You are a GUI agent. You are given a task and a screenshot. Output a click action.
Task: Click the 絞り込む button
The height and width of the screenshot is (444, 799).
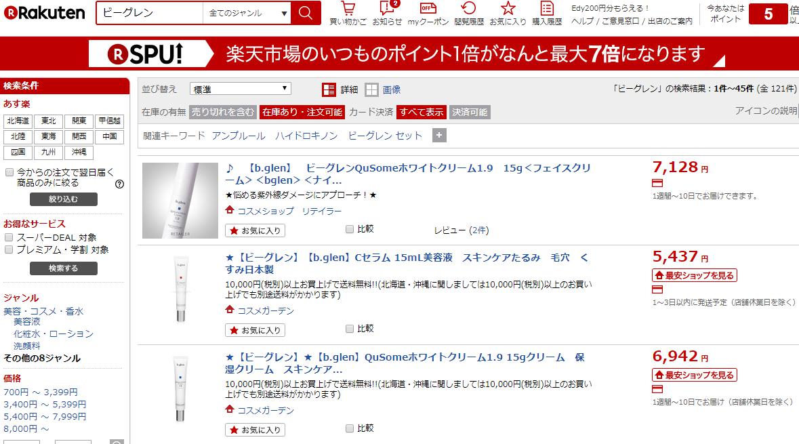pyautogui.click(x=64, y=199)
